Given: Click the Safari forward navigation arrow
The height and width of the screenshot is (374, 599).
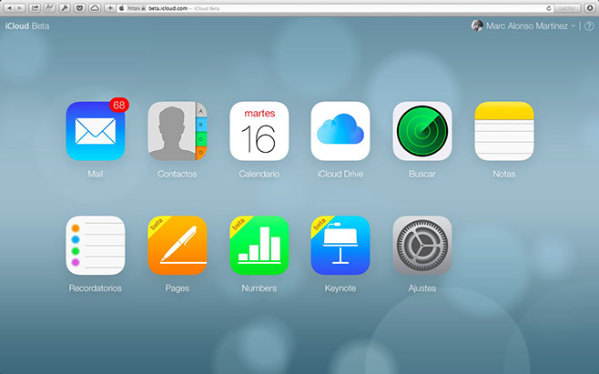Looking at the screenshot, I should coord(20,7).
